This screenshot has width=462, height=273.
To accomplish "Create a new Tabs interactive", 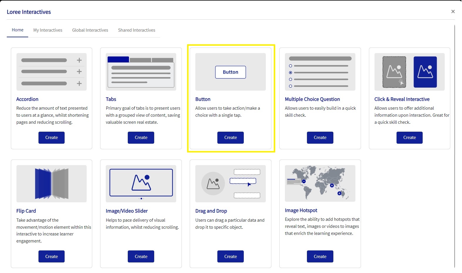I will pos(141,138).
